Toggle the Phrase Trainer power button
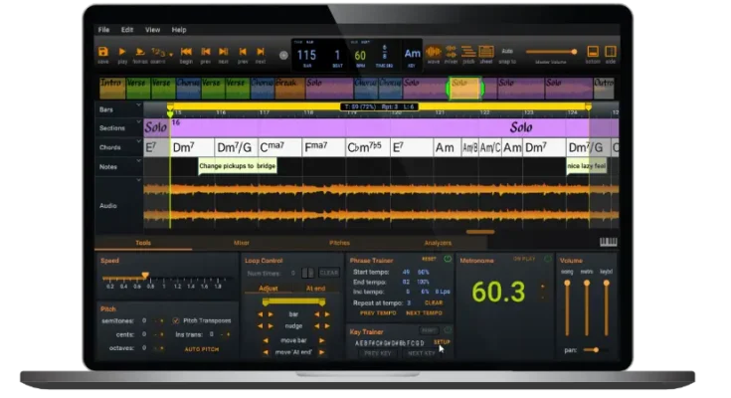The image size is (731, 398). click(447, 260)
